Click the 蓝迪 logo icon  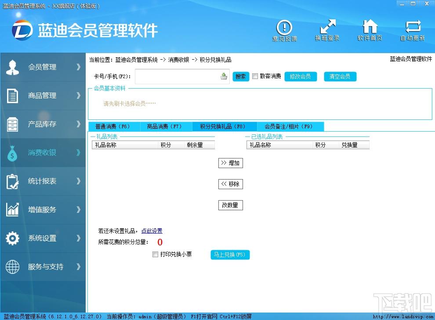22,30
